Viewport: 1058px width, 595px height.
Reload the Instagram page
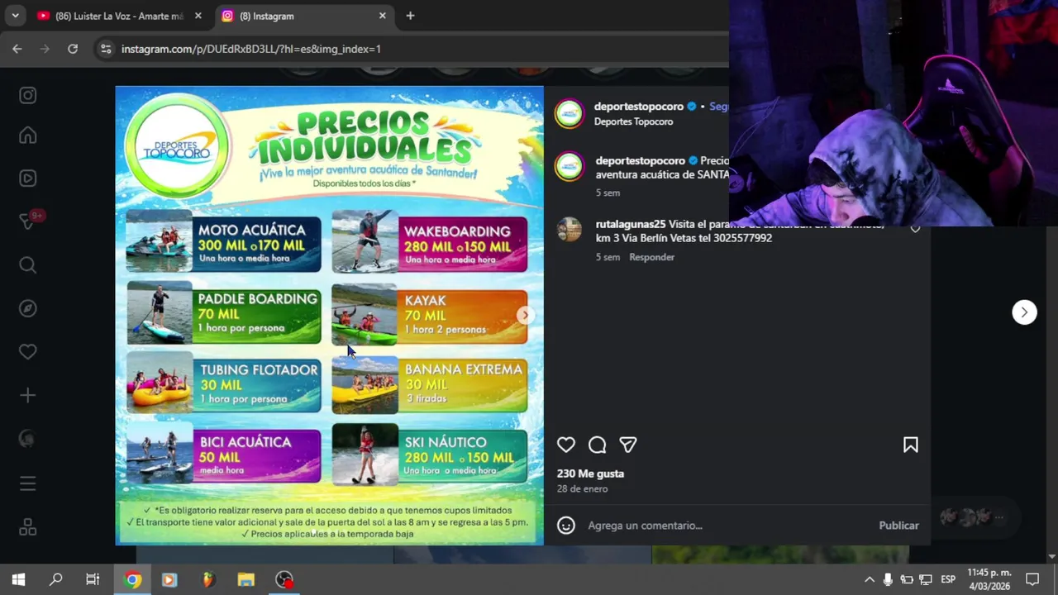[x=73, y=49]
